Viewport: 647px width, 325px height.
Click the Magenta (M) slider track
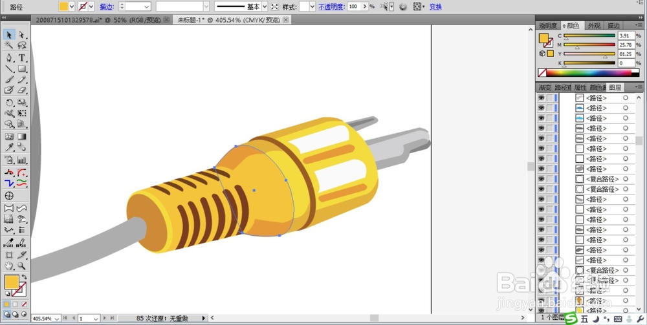pos(589,45)
